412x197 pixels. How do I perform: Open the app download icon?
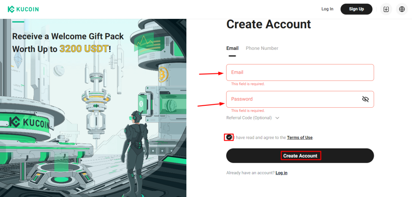[386, 9]
